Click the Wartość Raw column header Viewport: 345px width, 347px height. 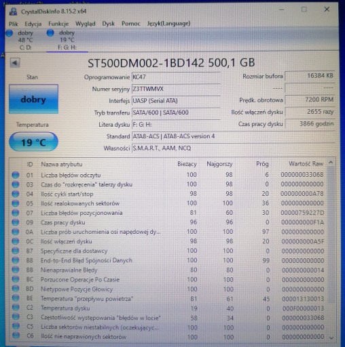(x=306, y=163)
